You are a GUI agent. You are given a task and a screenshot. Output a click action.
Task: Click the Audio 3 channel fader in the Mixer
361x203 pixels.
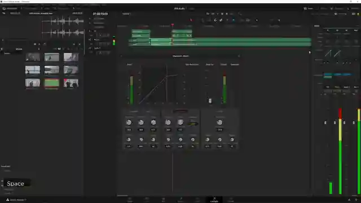[344, 122]
